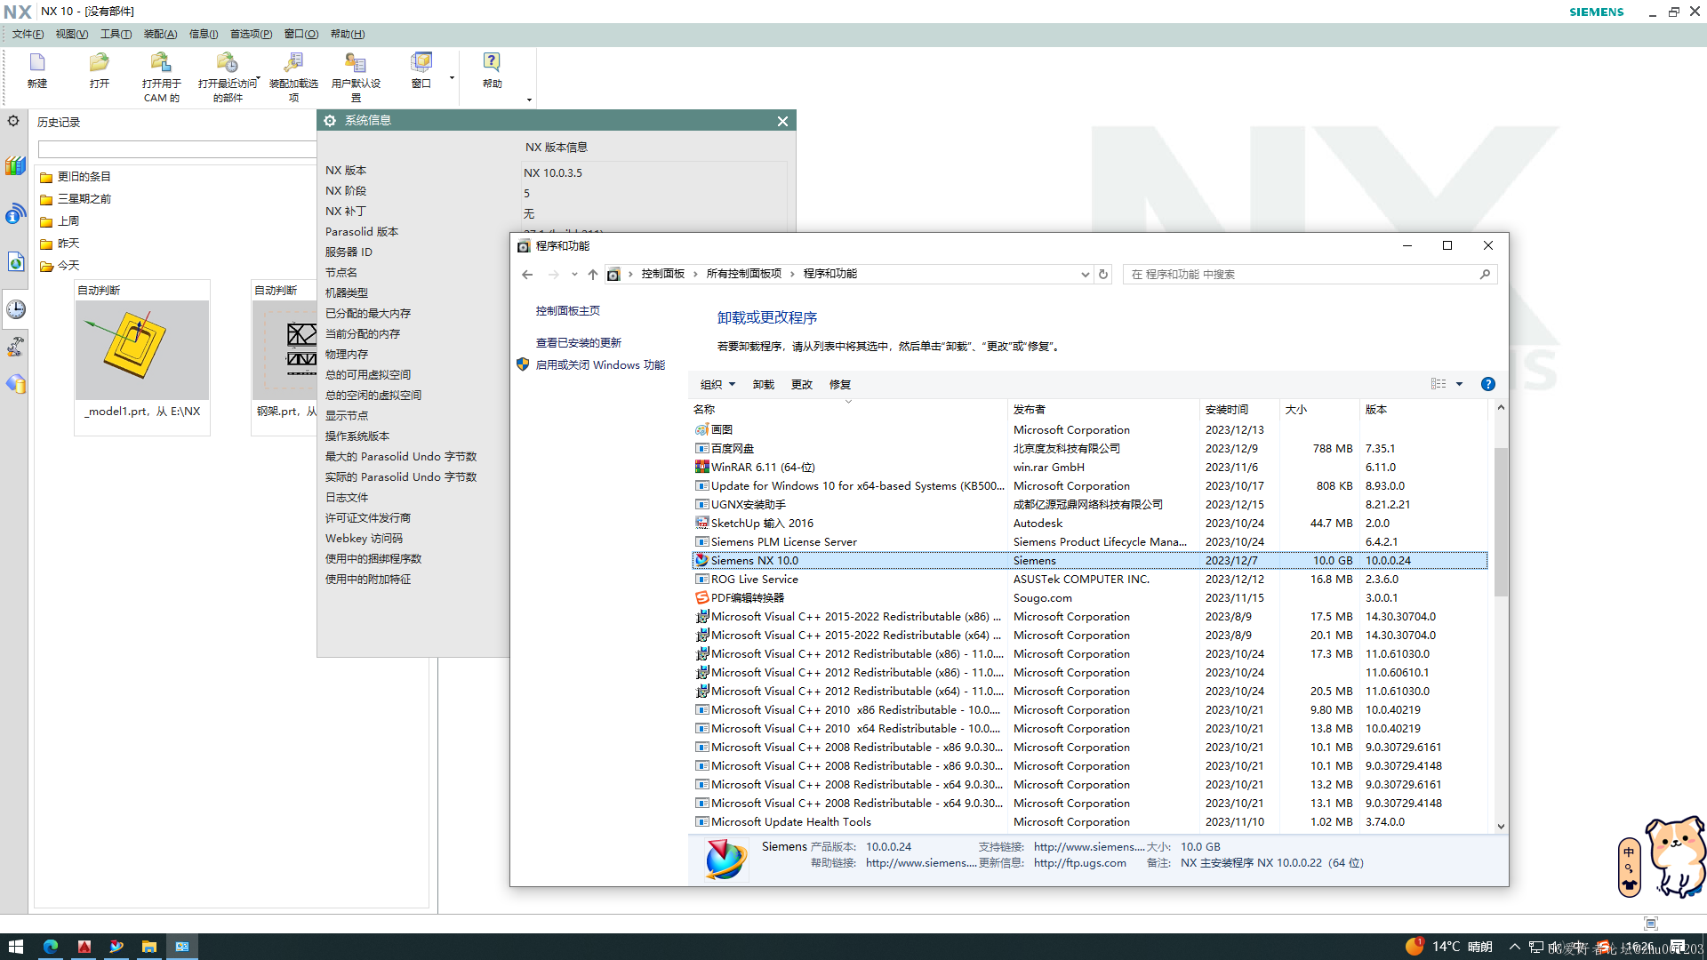Click the up-level arrow in 程序和功能 navigation
The image size is (1707, 960).
[x=593, y=275]
